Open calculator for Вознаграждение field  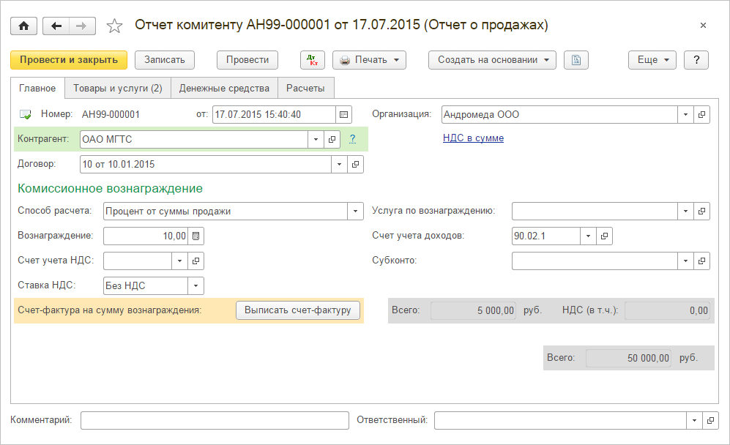click(x=195, y=236)
